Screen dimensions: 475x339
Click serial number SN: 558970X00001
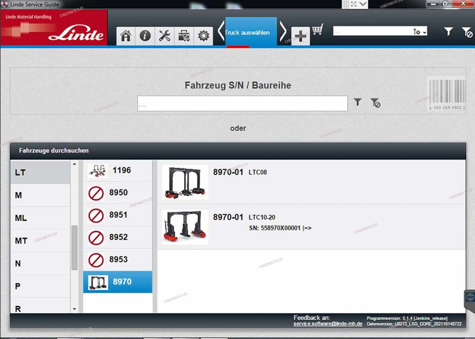(280, 228)
